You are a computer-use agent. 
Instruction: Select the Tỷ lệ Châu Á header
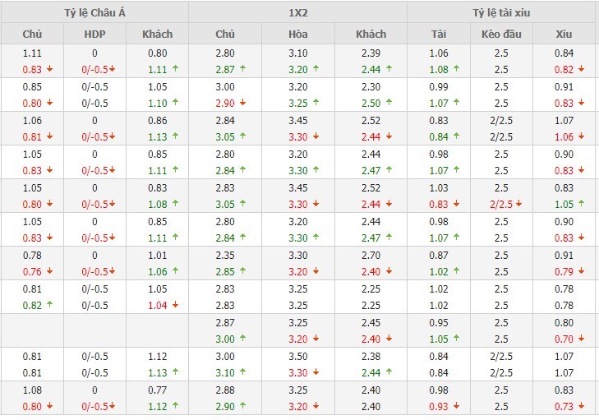click(x=94, y=12)
